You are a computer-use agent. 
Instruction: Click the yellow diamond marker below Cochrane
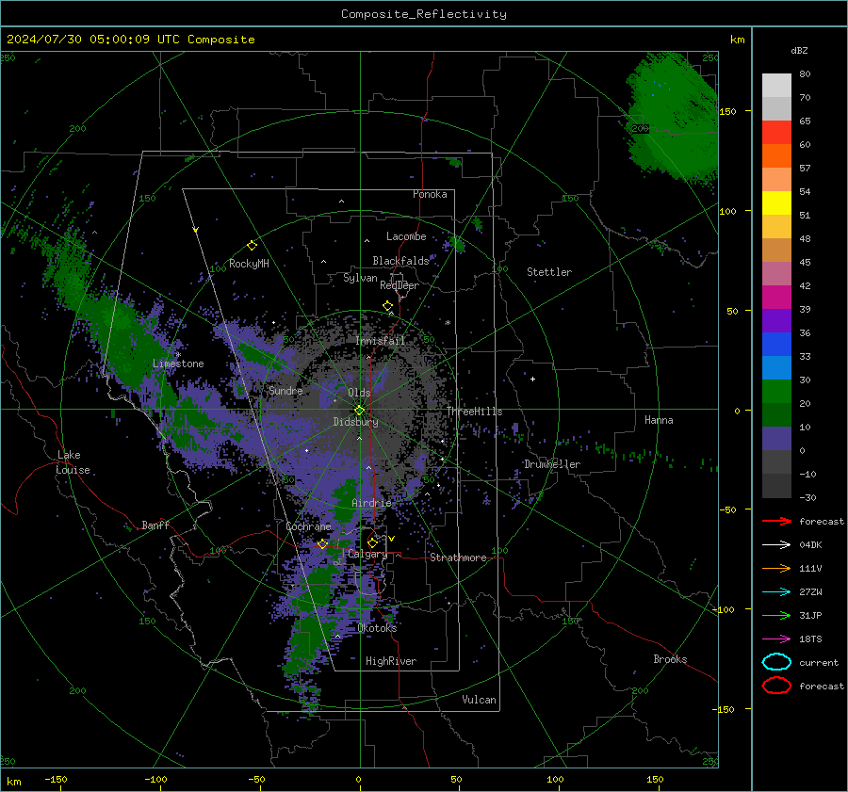(x=322, y=544)
